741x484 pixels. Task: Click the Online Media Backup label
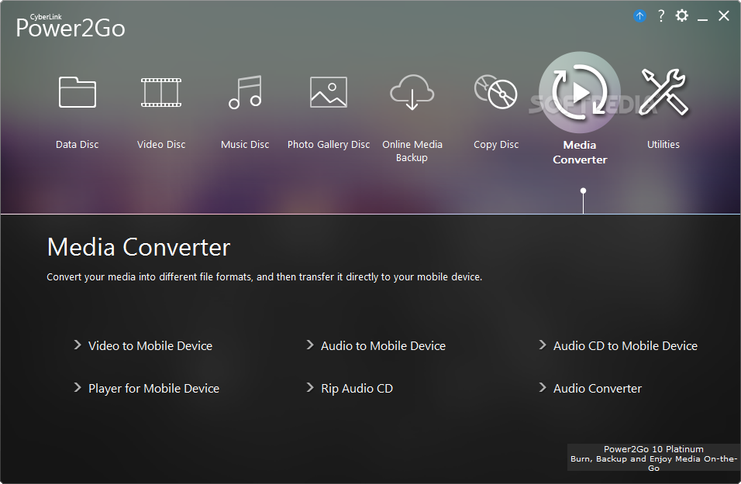[412, 151]
